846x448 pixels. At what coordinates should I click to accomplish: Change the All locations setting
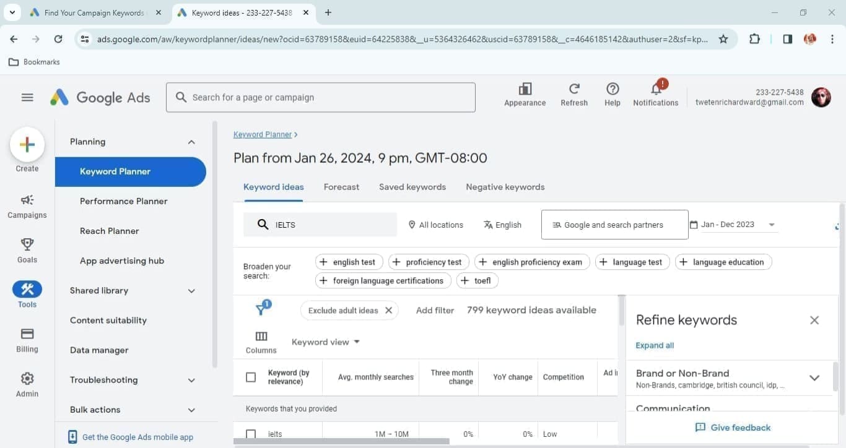435,225
